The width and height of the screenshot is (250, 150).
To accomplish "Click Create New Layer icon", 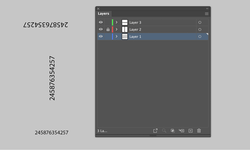I will pos(191,131).
